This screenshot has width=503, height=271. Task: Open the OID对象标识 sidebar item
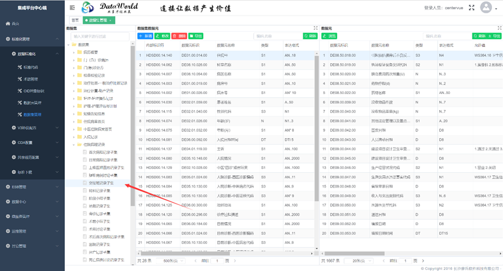32,91
